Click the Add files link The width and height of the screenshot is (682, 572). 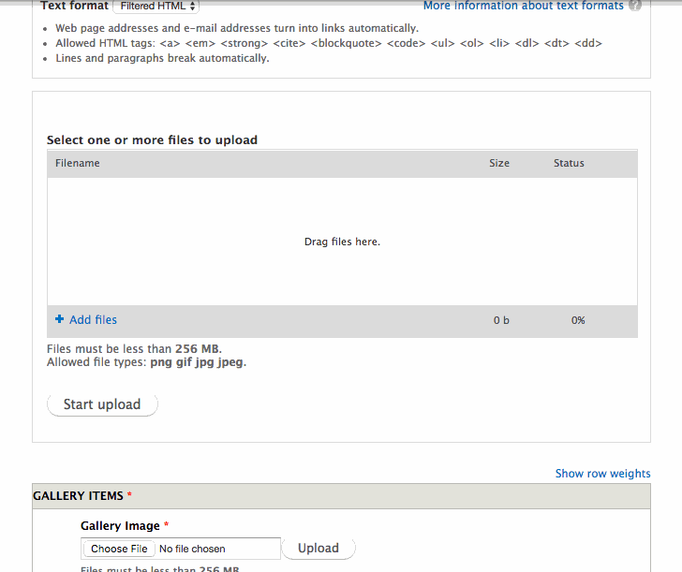tap(93, 320)
